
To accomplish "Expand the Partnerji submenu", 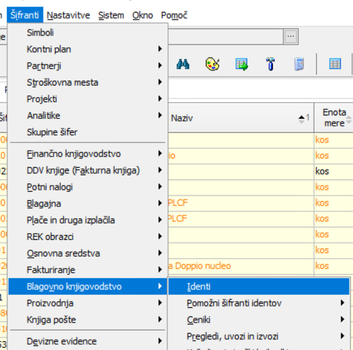I will 88,66.
